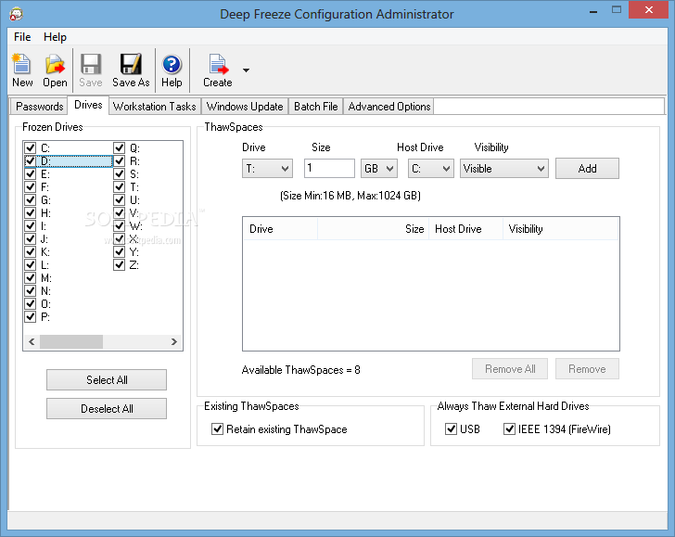Toggle Retain existing ThawSpace checkbox
The width and height of the screenshot is (675, 537).
click(x=217, y=428)
